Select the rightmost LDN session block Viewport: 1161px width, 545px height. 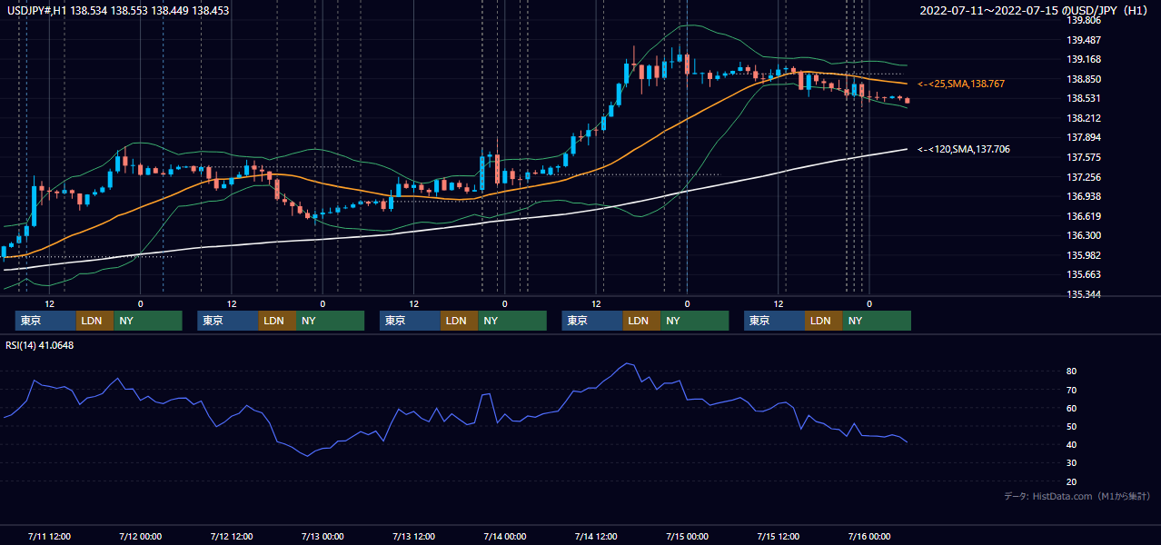(824, 321)
